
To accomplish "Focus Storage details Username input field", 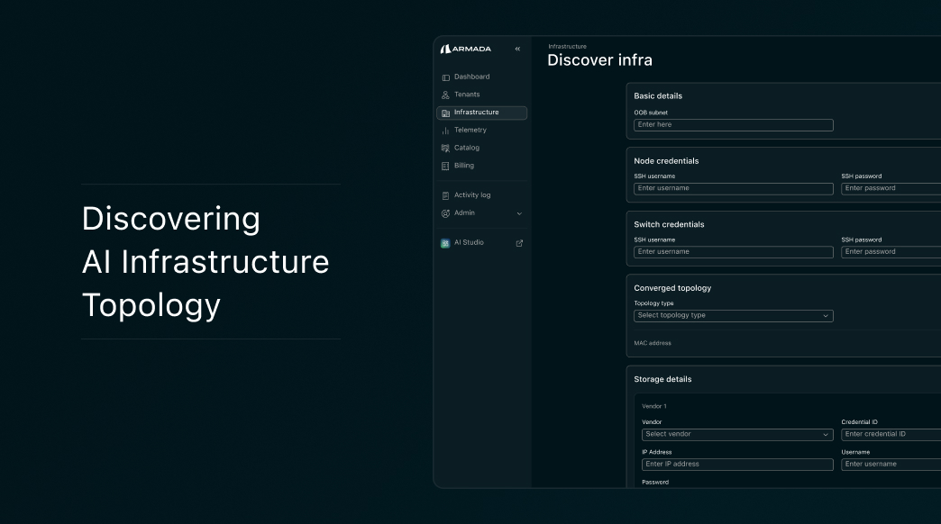I will click(891, 464).
